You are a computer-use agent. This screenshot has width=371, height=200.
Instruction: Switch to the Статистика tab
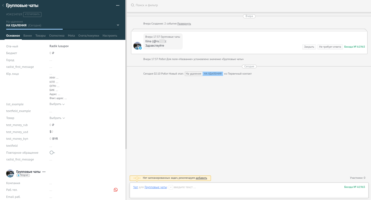pos(57,36)
